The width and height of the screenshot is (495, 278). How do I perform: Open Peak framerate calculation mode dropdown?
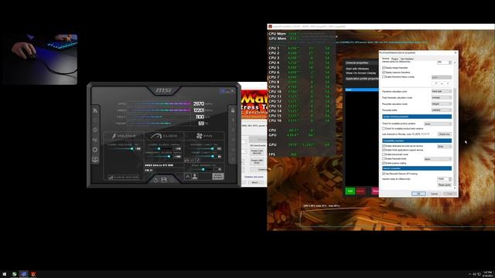tap(442, 98)
